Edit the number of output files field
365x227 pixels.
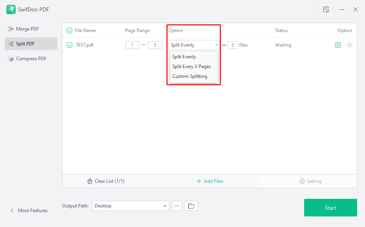(x=233, y=45)
